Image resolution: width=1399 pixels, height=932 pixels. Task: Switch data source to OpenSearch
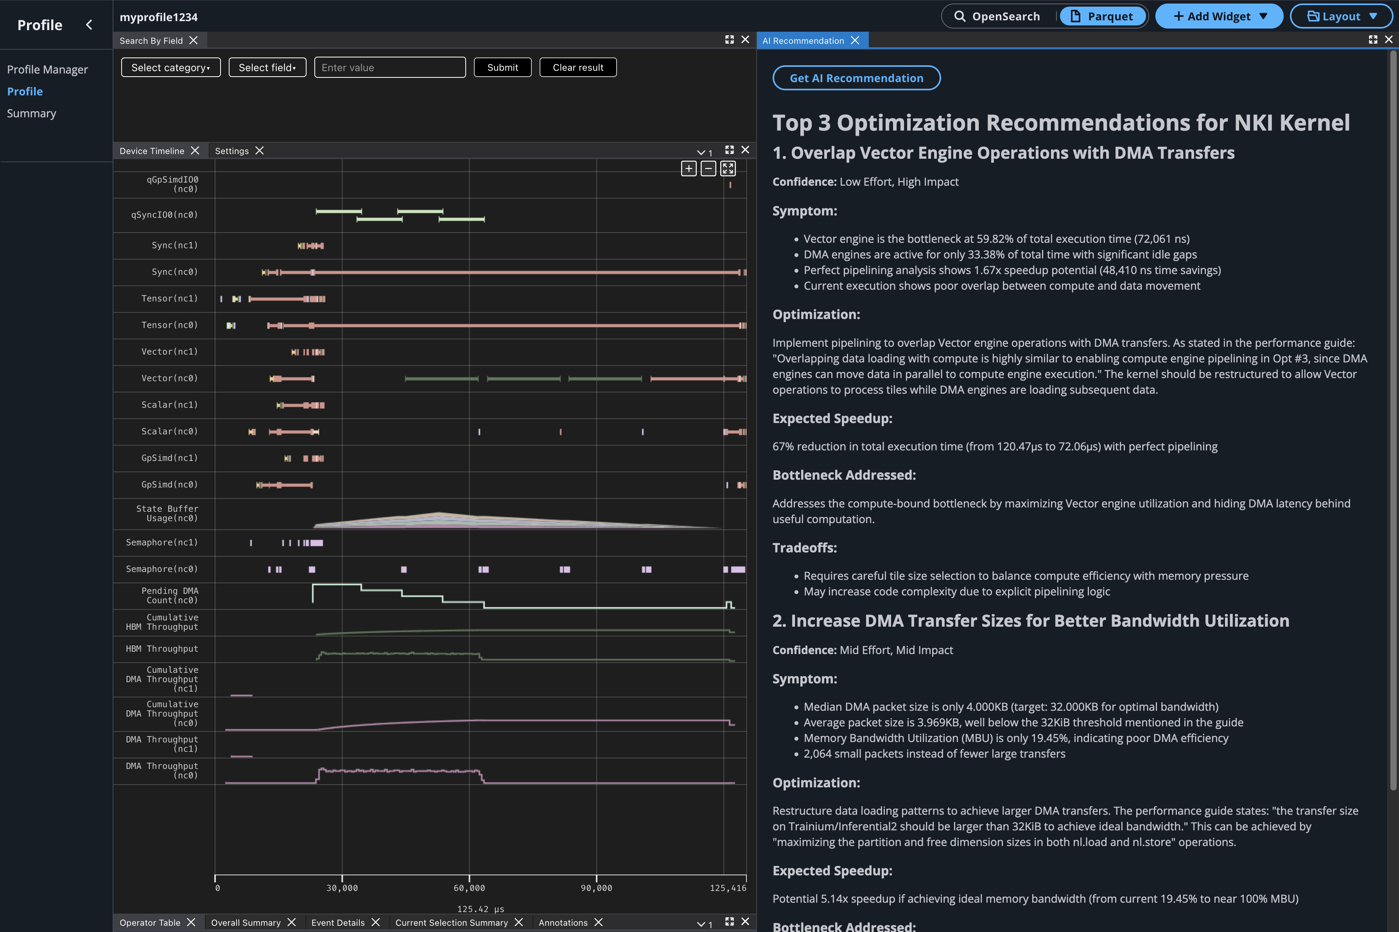coord(997,16)
